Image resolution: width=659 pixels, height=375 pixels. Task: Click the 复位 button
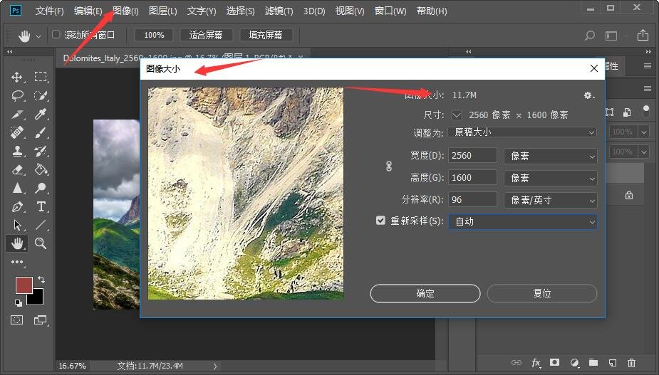coord(542,294)
